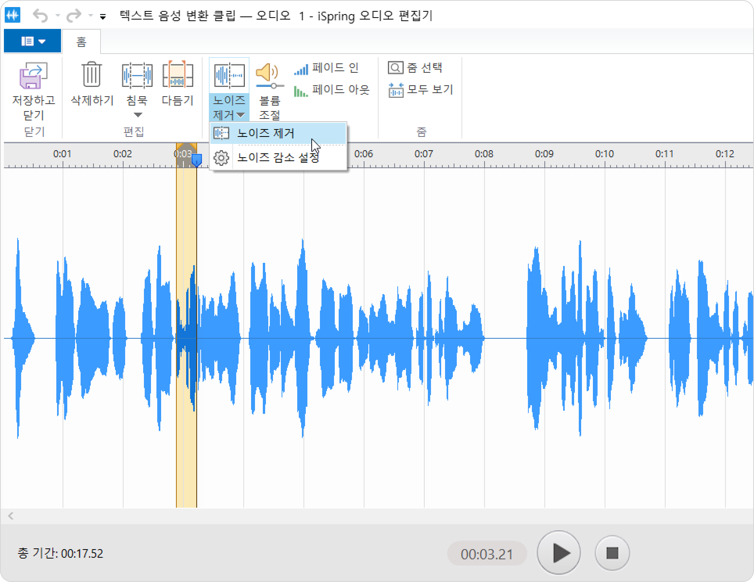The image size is (754, 582).
Task: Apply Fade Out (페이드 아웃)
Action: (332, 90)
